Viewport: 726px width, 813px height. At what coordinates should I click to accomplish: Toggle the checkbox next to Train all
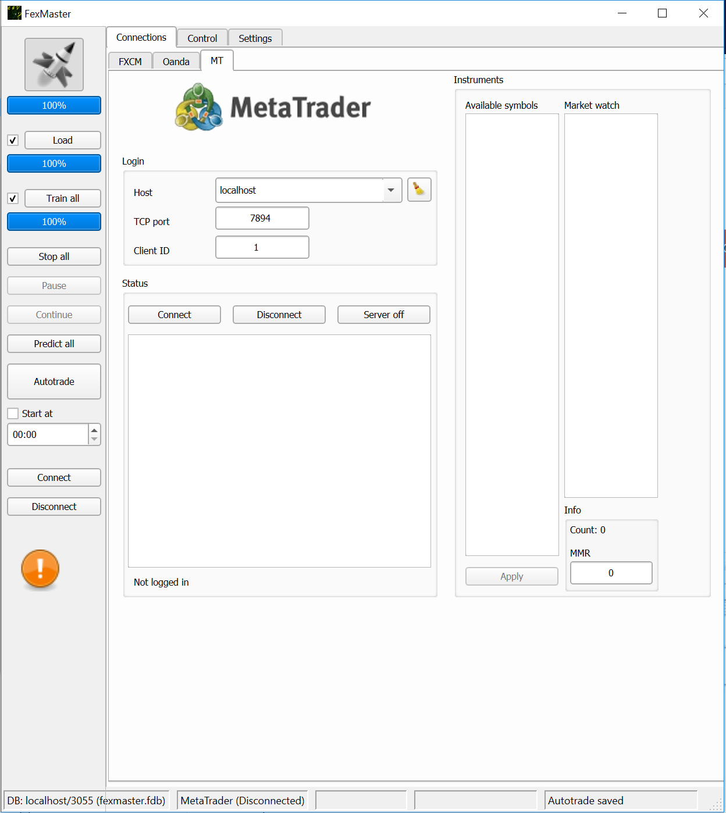(x=13, y=198)
